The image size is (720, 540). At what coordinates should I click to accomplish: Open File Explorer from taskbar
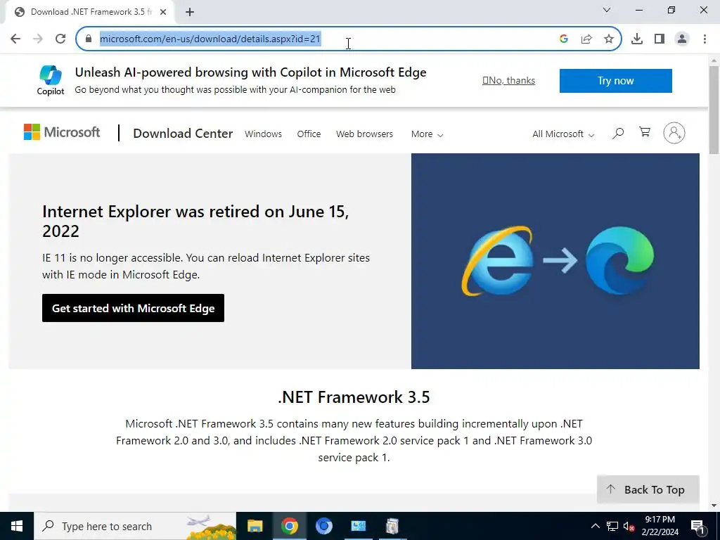click(255, 526)
